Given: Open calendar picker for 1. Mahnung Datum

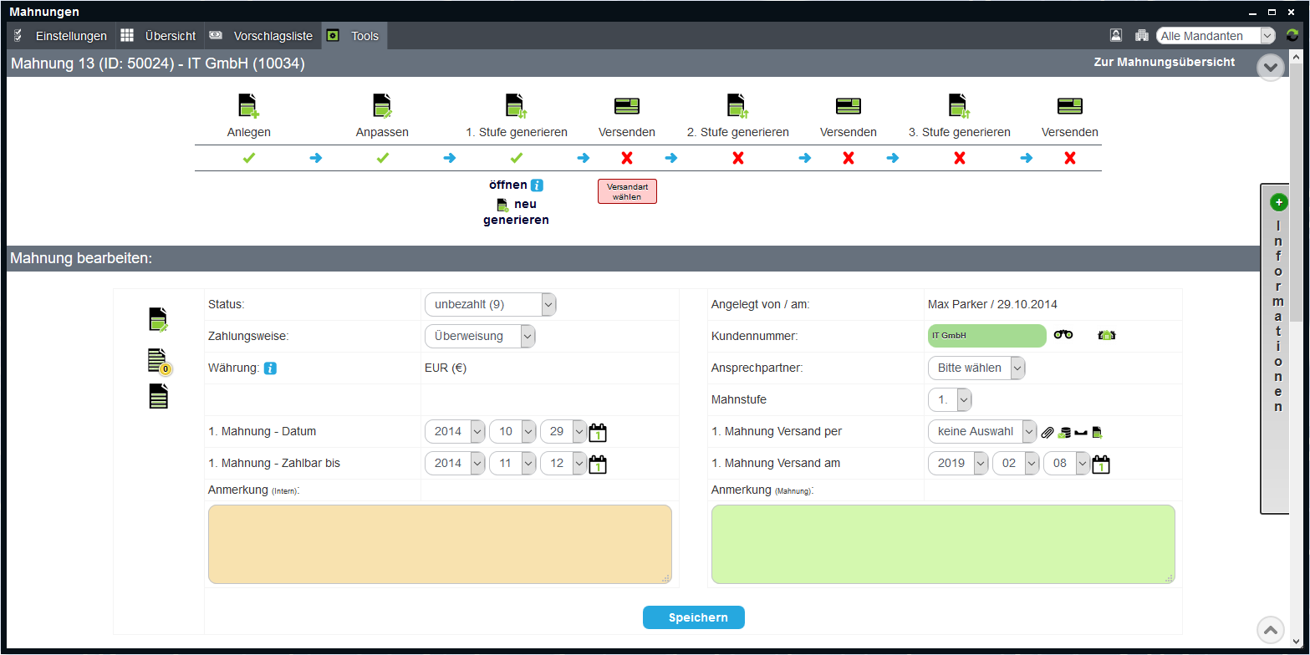Looking at the screenshot, I should click(x=598, y=432).
